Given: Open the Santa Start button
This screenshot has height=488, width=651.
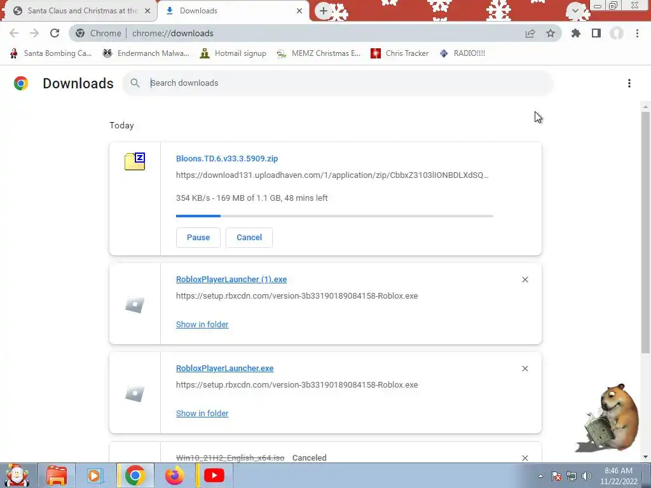Looking at the screenshot, I should click(17, 475).
